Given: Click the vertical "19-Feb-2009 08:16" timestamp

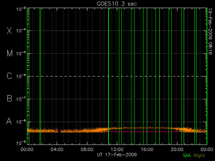Looking at the screenshot, I should tap(210, 31).
